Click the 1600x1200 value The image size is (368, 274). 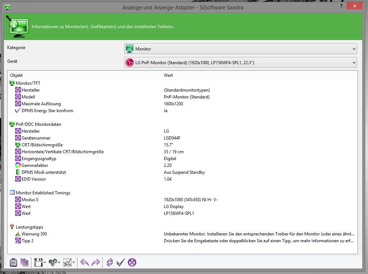[x=174, y=103]
